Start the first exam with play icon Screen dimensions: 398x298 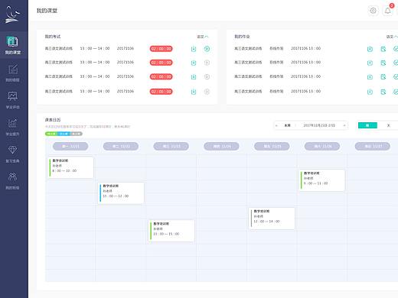tap(207, 49)
